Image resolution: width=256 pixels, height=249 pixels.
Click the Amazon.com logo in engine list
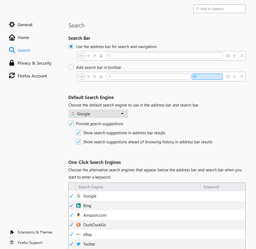pos(78,215)
